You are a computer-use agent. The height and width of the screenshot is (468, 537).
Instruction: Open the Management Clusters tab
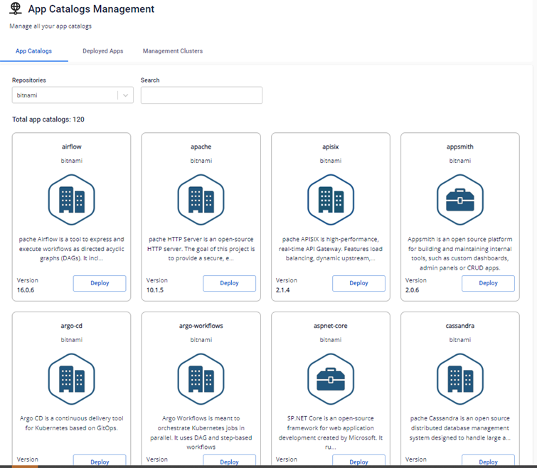pyautogui.click(x=172, y=51)
